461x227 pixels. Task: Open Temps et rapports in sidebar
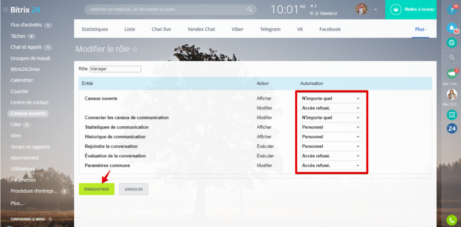pyautogui.click(x=30, y=147)
